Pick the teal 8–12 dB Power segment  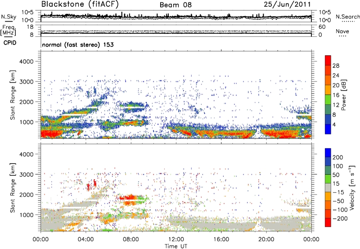click(x=328, y=110)
